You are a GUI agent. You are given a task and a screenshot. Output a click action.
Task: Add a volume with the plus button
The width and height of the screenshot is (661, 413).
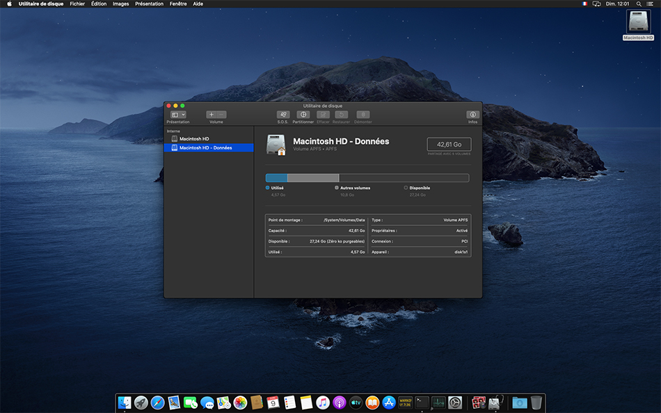point(212,115)
